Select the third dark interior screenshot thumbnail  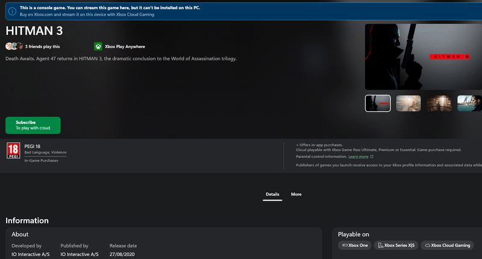pyautogui.click(x=439, y=103)
